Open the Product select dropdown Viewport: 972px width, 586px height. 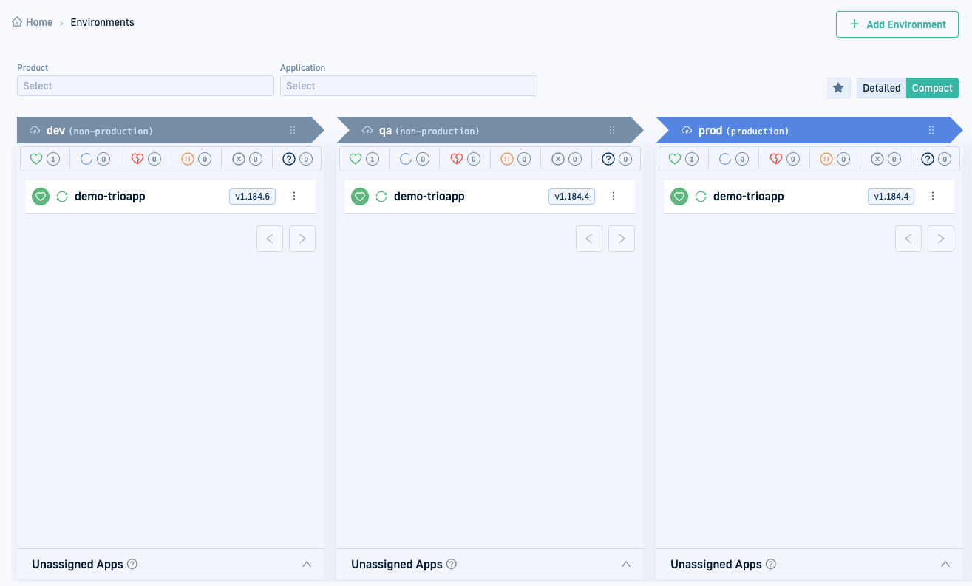coord(145,86)
